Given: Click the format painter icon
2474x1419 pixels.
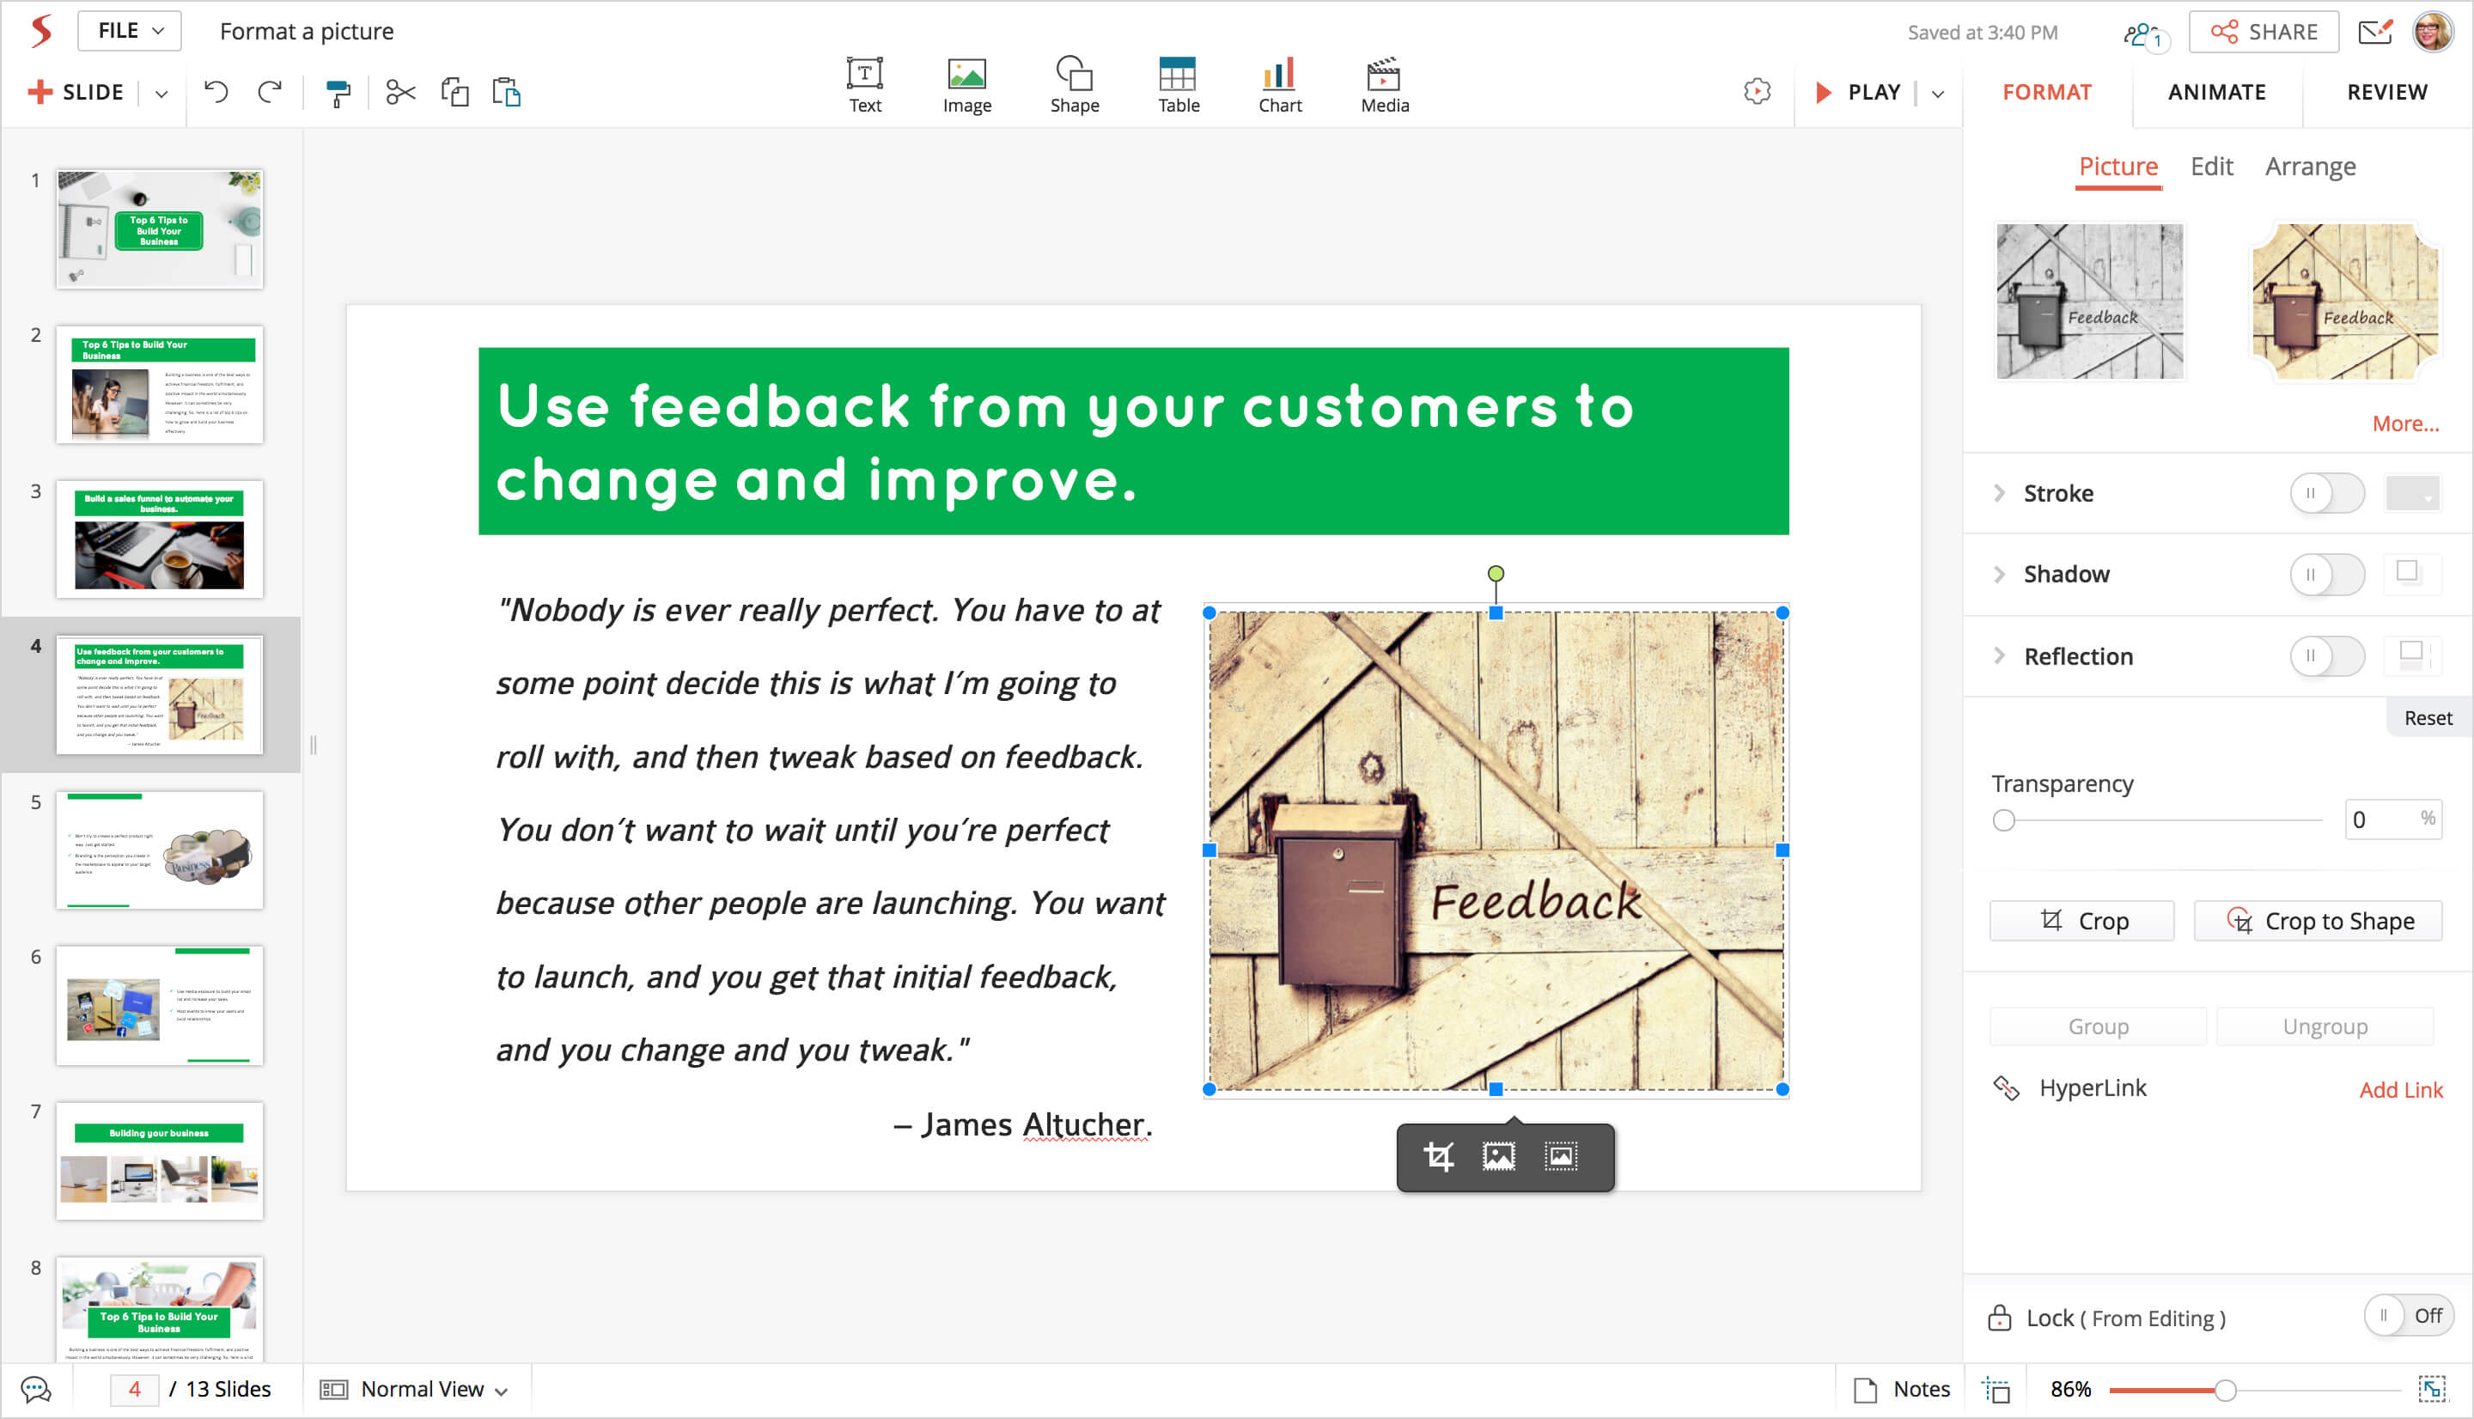Looking at the screenshot, I should pyautogui.click(x=337, y=94).
